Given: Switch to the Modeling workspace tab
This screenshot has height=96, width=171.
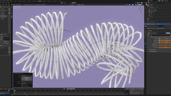Looking at the screenshot, I should (20, 1).
